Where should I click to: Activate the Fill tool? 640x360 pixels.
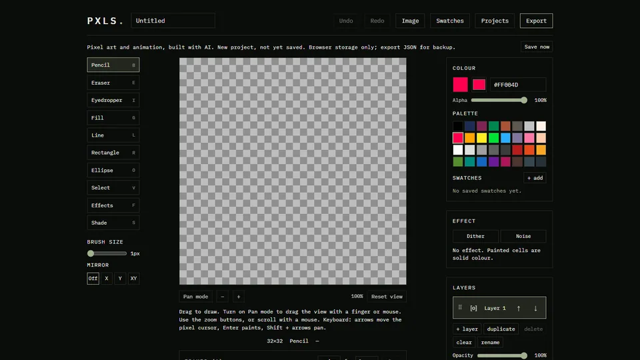pyautogui.click(x=113, y=117)
